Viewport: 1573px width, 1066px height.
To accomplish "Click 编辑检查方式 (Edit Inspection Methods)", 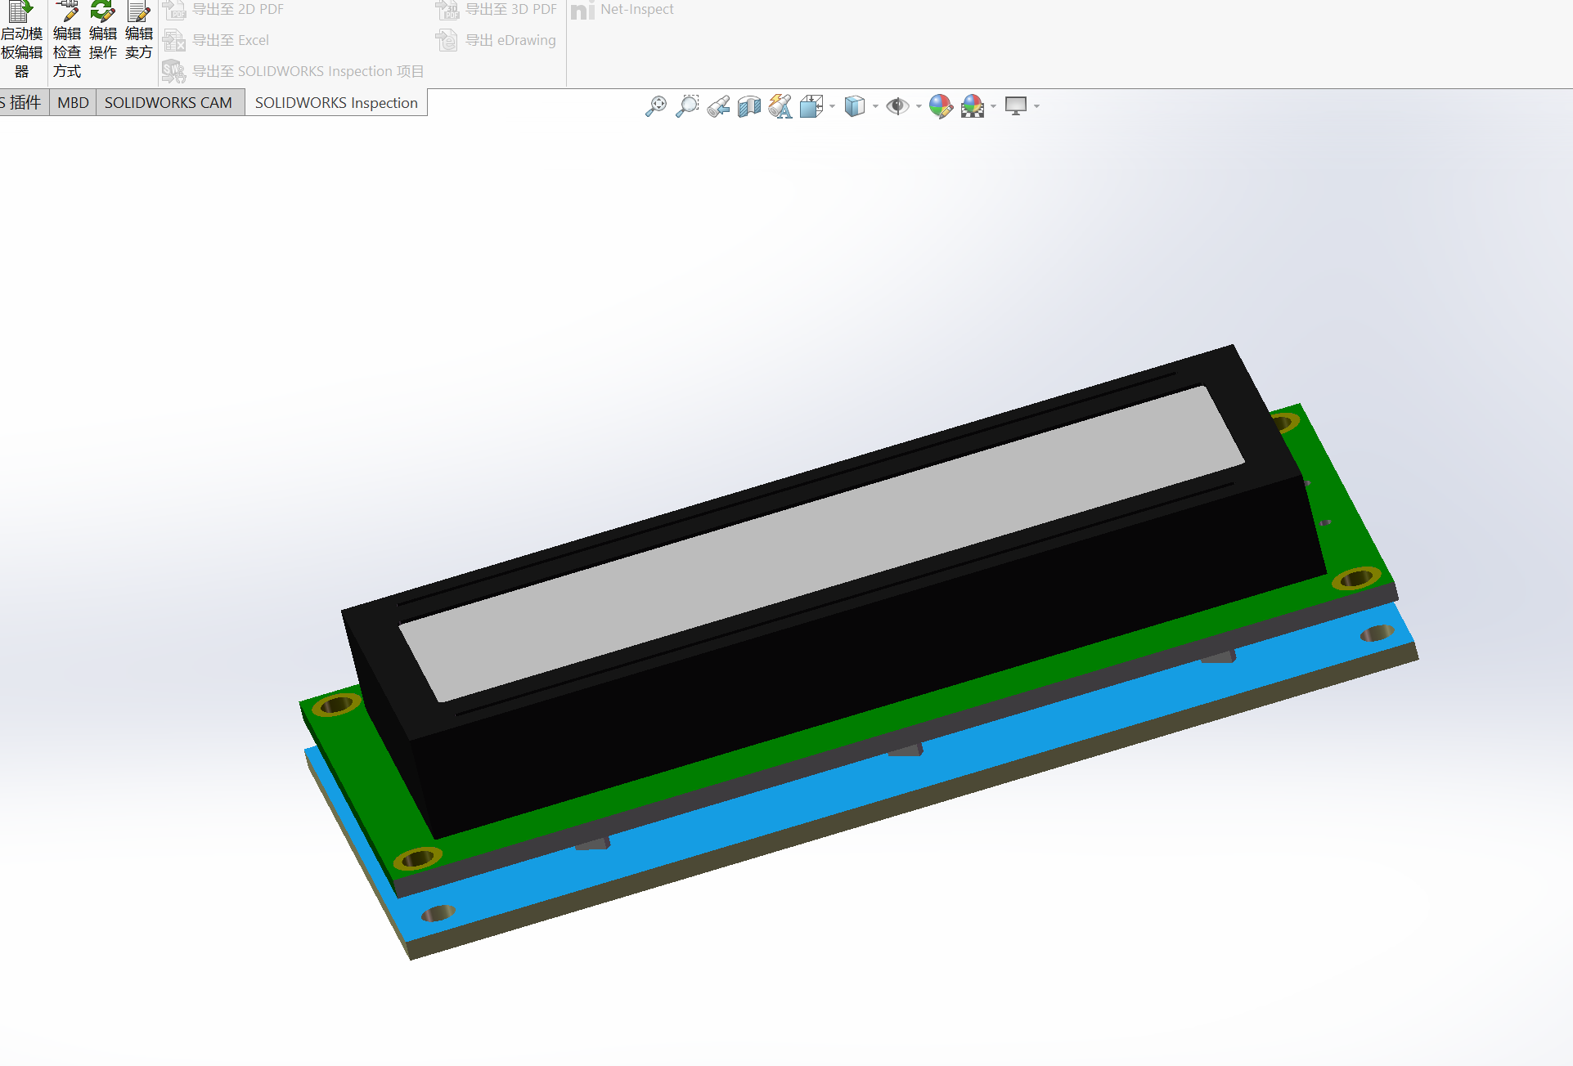I will 67,39.
